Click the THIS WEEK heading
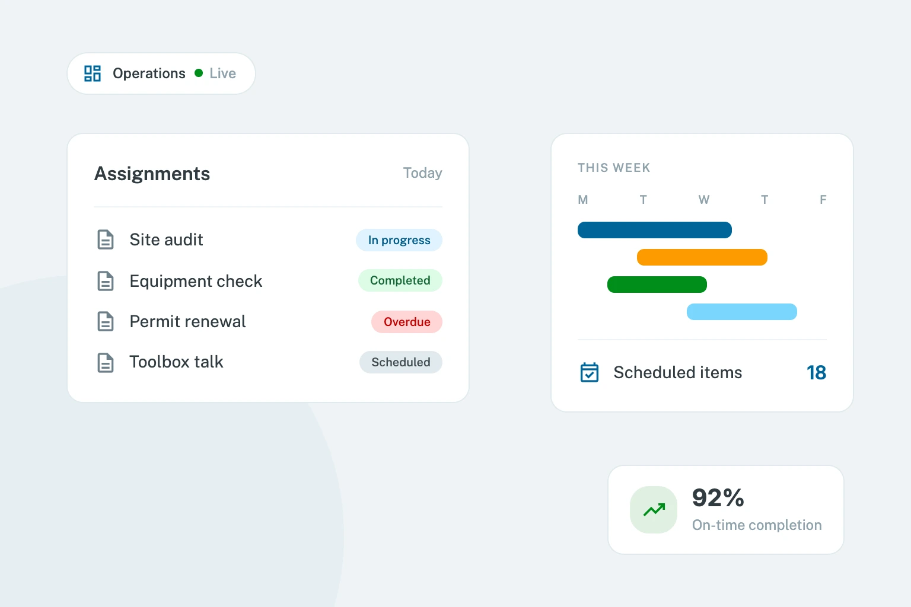This screenshot has height=607, width=911. point(614,168)
